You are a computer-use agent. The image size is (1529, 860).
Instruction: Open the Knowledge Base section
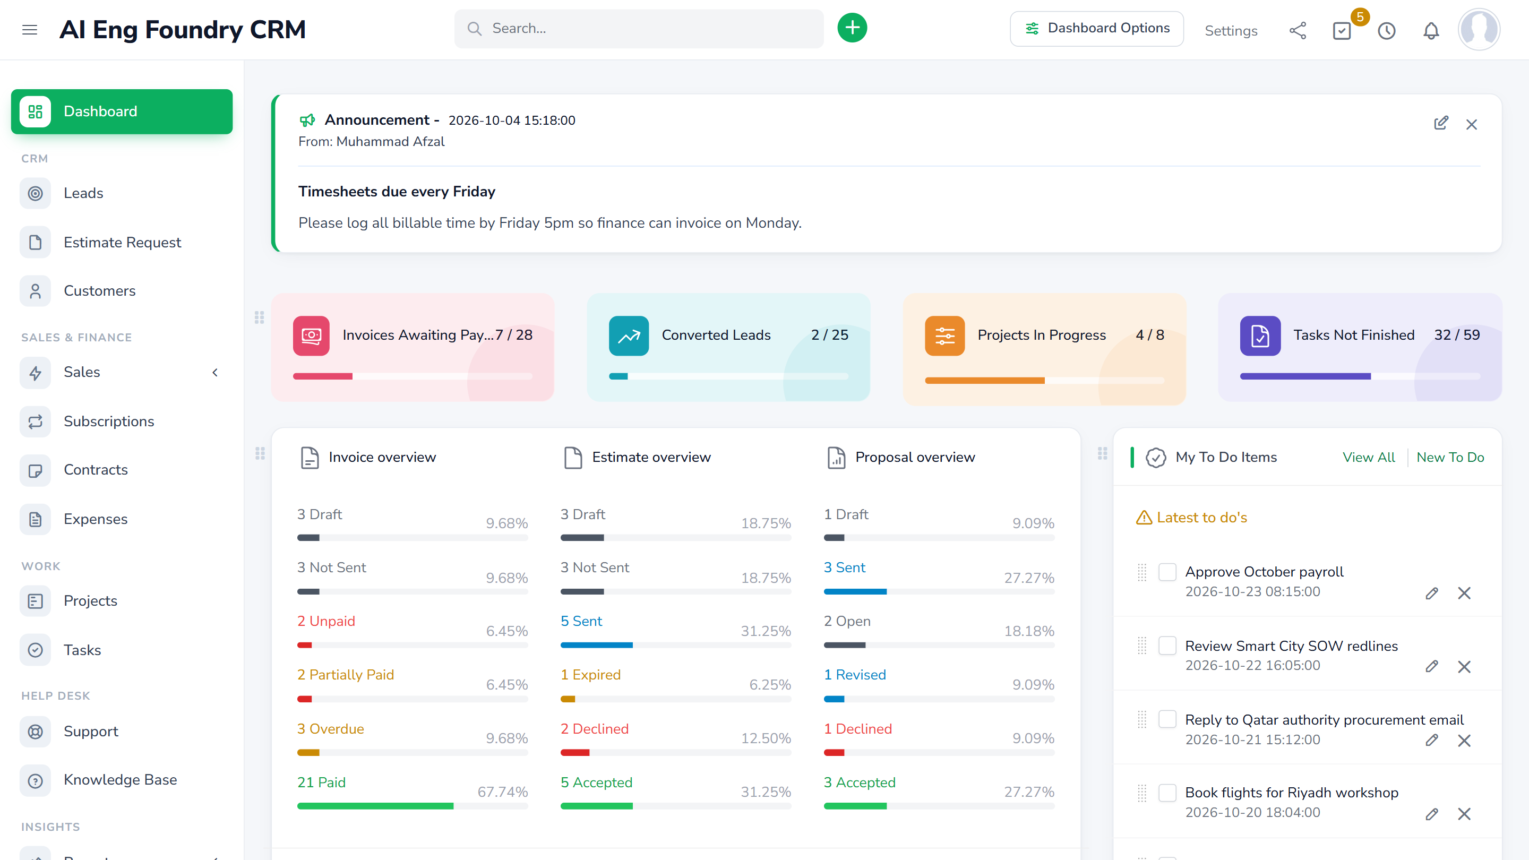(x=122, y=780)
